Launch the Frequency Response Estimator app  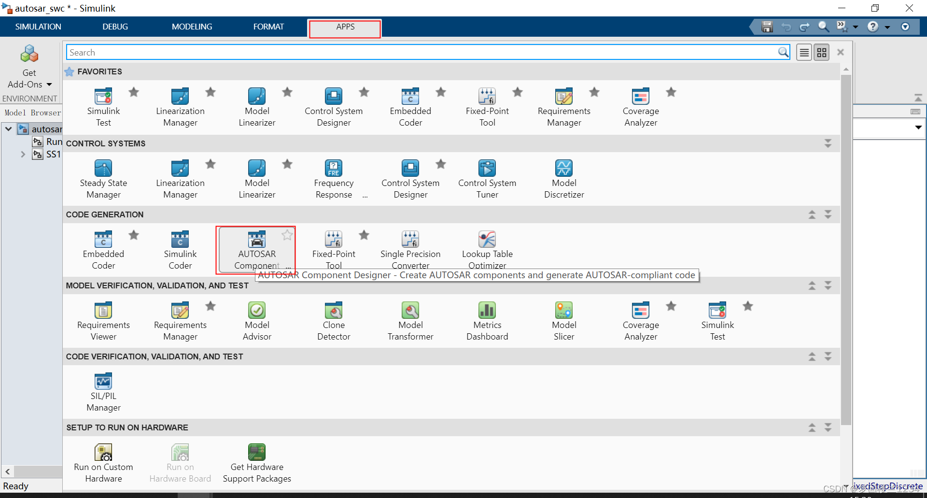pyautogui.click(x=334, y=178)
